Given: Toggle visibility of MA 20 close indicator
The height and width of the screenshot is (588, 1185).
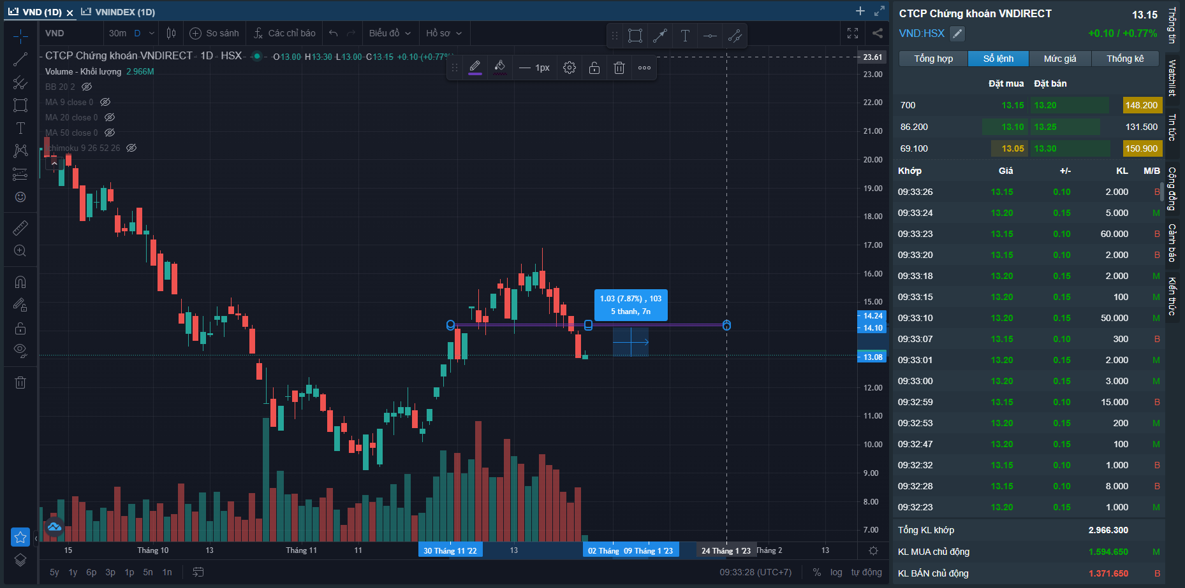Looking at the screenshot, I should pyautogui.click(x=110, y=117).
